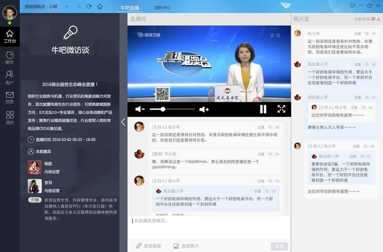Open the 聊天 chat section

coord(9,57)
